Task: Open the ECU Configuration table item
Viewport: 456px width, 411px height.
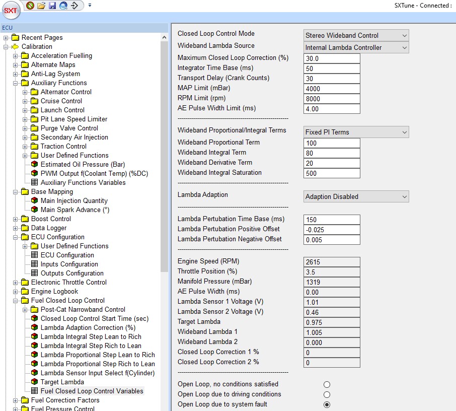Action: (67, 255)
